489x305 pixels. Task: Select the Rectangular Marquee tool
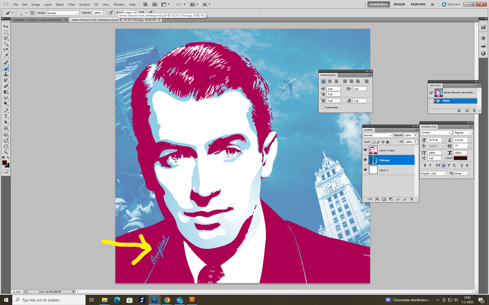(6, 32)
